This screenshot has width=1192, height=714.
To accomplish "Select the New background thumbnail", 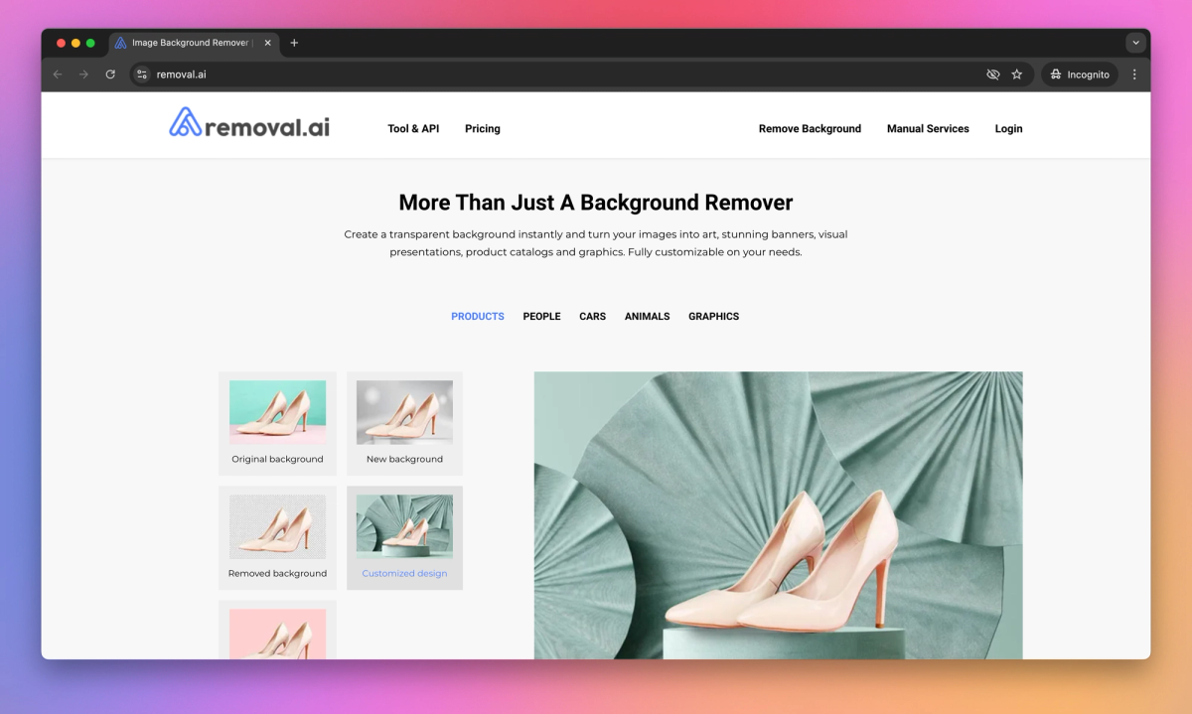I will pyautogui.click(x=404, y=423).
